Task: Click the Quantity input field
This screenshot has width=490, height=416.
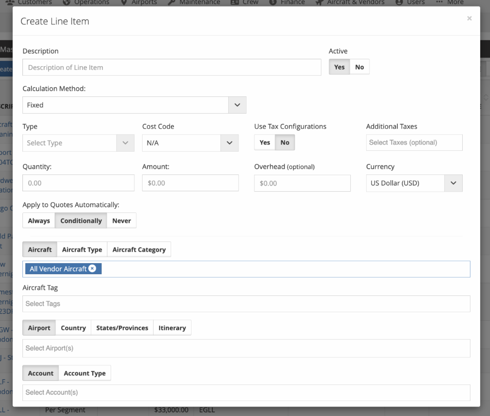Action: coord(78,183)
